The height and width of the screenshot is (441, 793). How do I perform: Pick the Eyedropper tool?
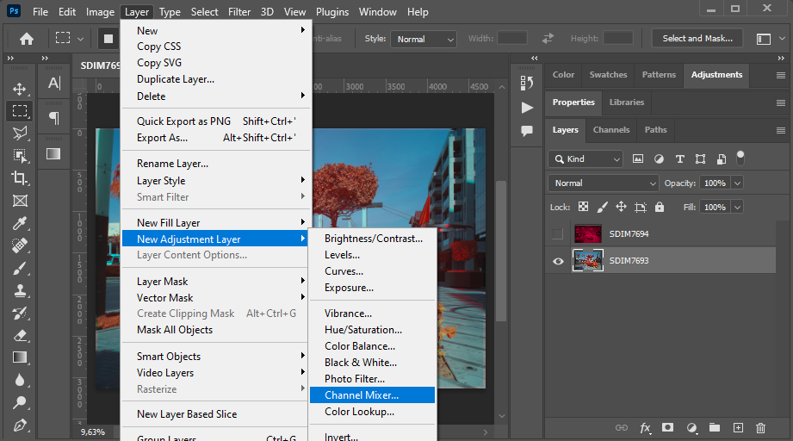click(19, 223)
